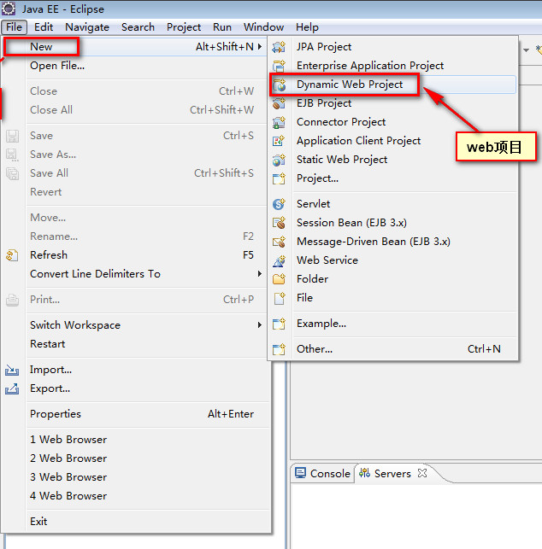Expand the Switch Workspace submenu
Screen dimensions: 542x549
click(260, 325)
